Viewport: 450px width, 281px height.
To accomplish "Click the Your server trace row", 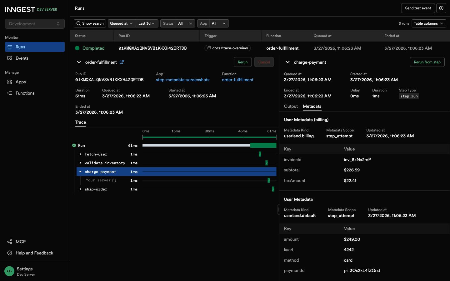I will click(177, 180).
